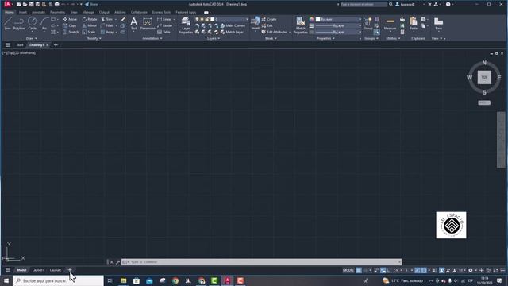Click the Match Layer button
Image resolution: width=508 pixels, height=286 pixels.
232,32
